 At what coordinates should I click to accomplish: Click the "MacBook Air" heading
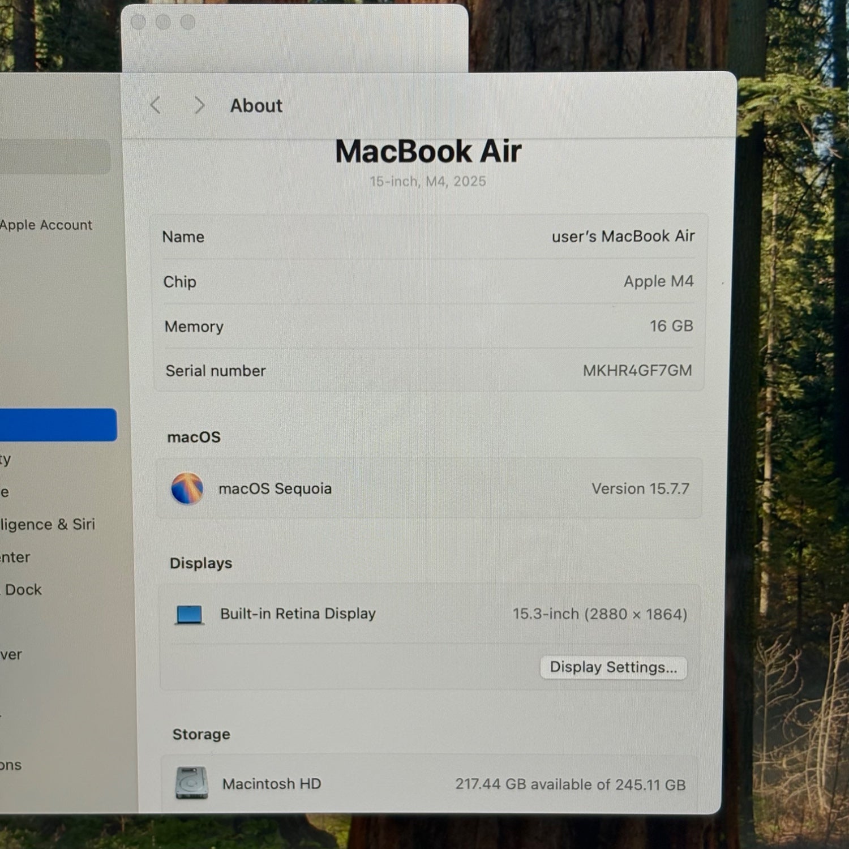point(428,151)
